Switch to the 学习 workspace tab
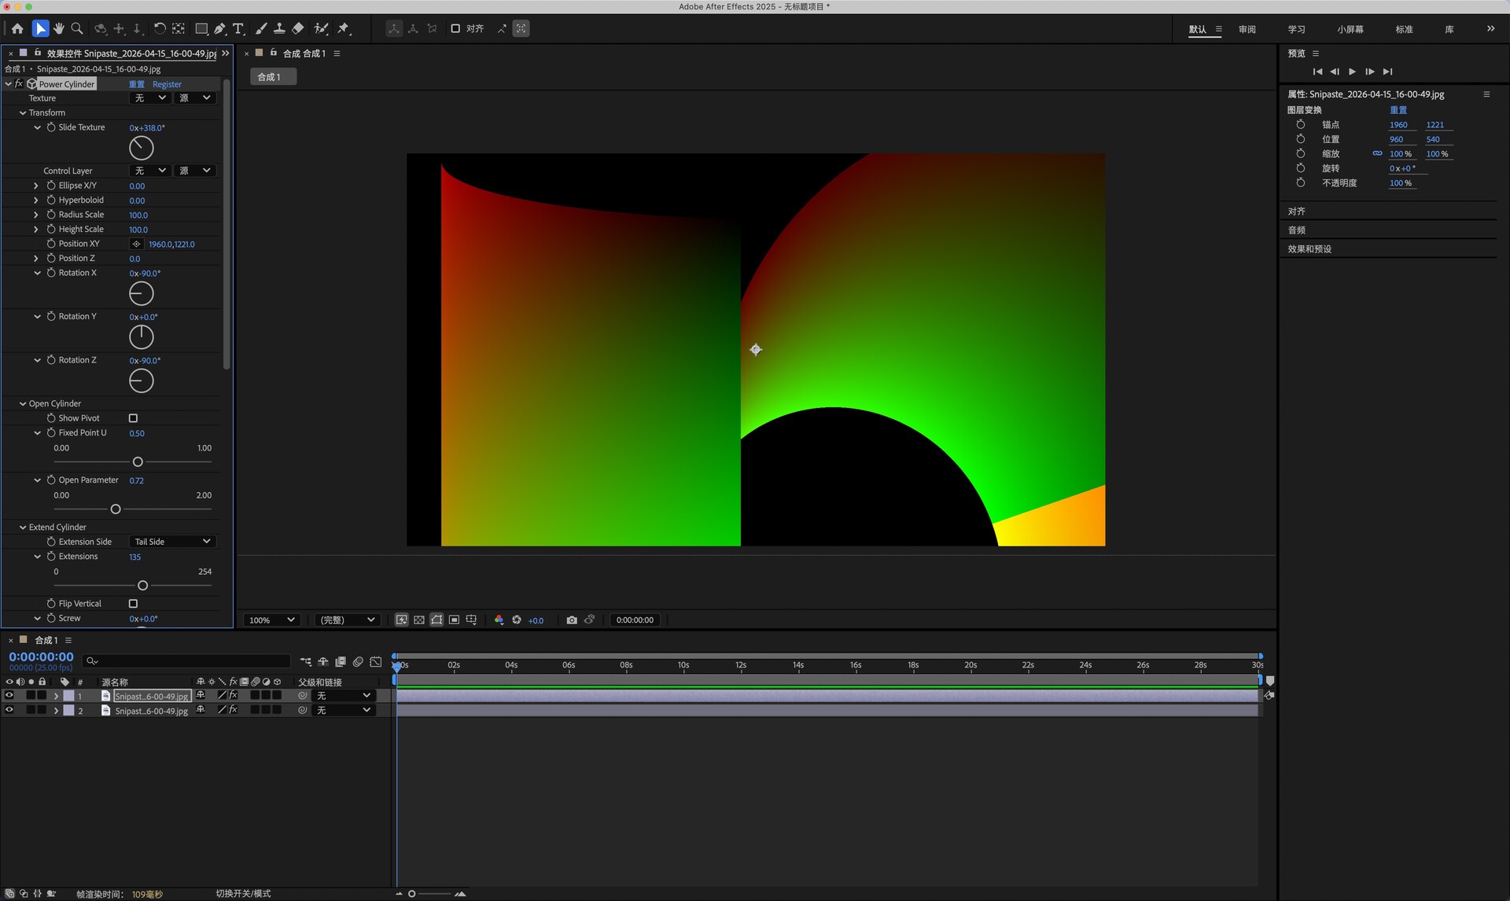The height and width of the screenshot is (901, 1510). [x=1296, y=29]
